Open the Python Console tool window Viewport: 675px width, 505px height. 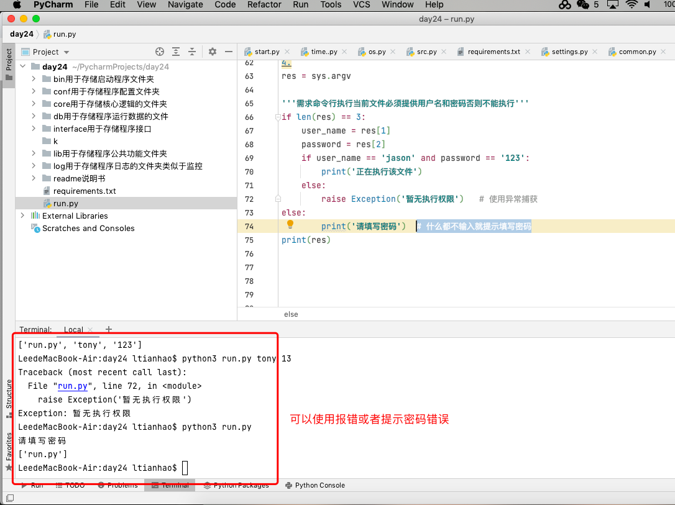pyautogui.click(x=315, y=485)
